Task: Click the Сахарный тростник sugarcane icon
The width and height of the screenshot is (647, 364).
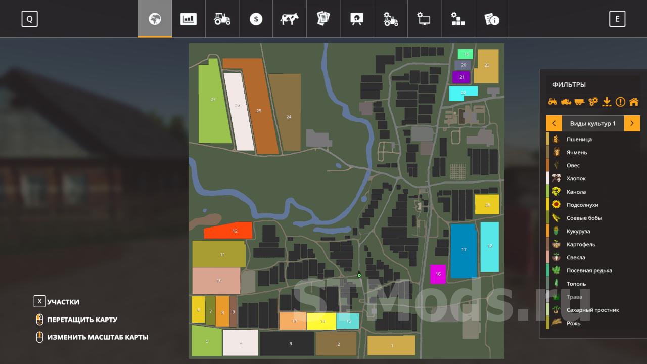Action: (556, 310)
